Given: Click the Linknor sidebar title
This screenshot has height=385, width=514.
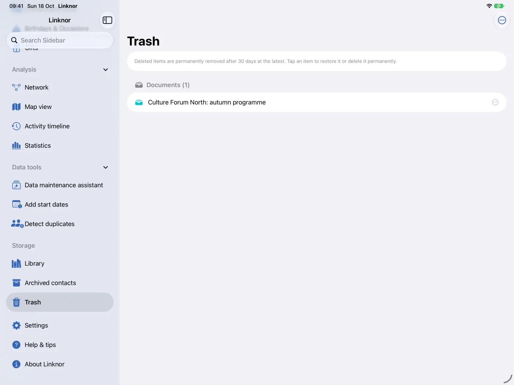Looking at the screenshot, I should [x=59, y=20].
